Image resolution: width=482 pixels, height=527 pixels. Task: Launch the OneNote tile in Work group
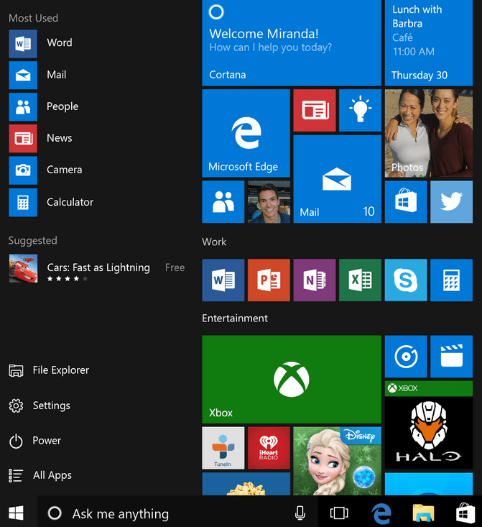315,280
